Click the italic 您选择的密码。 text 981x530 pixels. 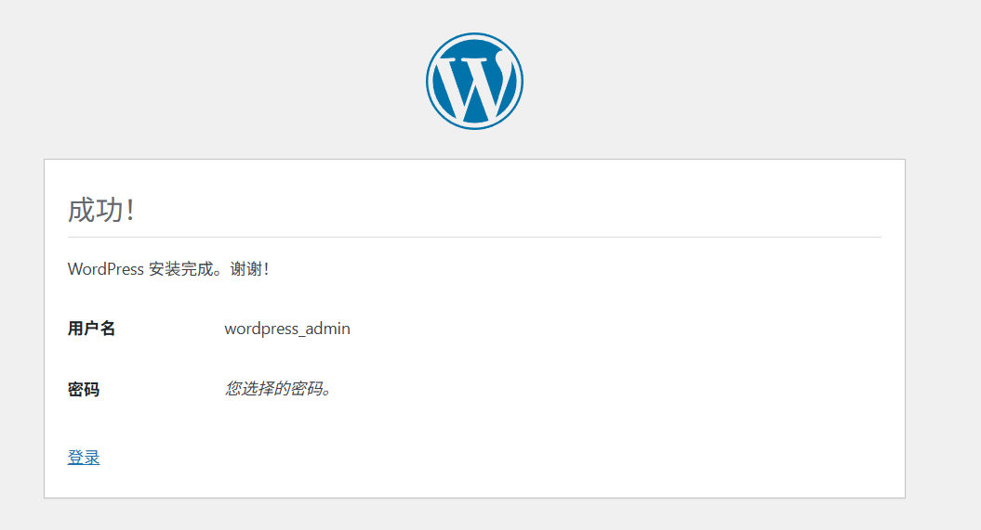click(x=278, y=388)
